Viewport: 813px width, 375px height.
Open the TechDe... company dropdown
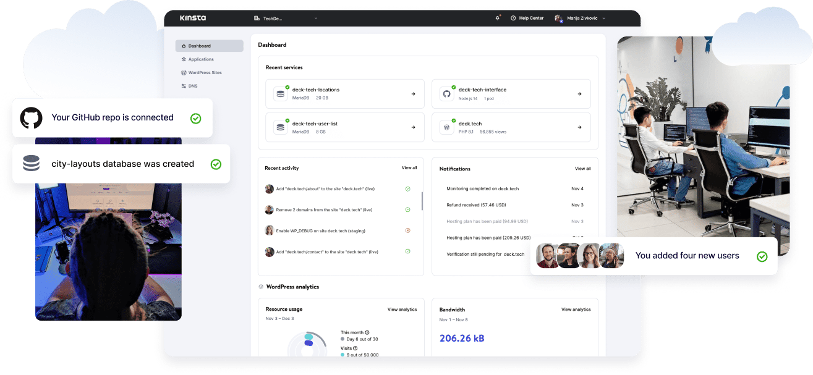coord(272,18)
